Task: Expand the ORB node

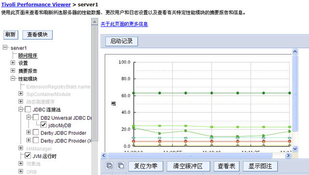Action: coord(21,171)
